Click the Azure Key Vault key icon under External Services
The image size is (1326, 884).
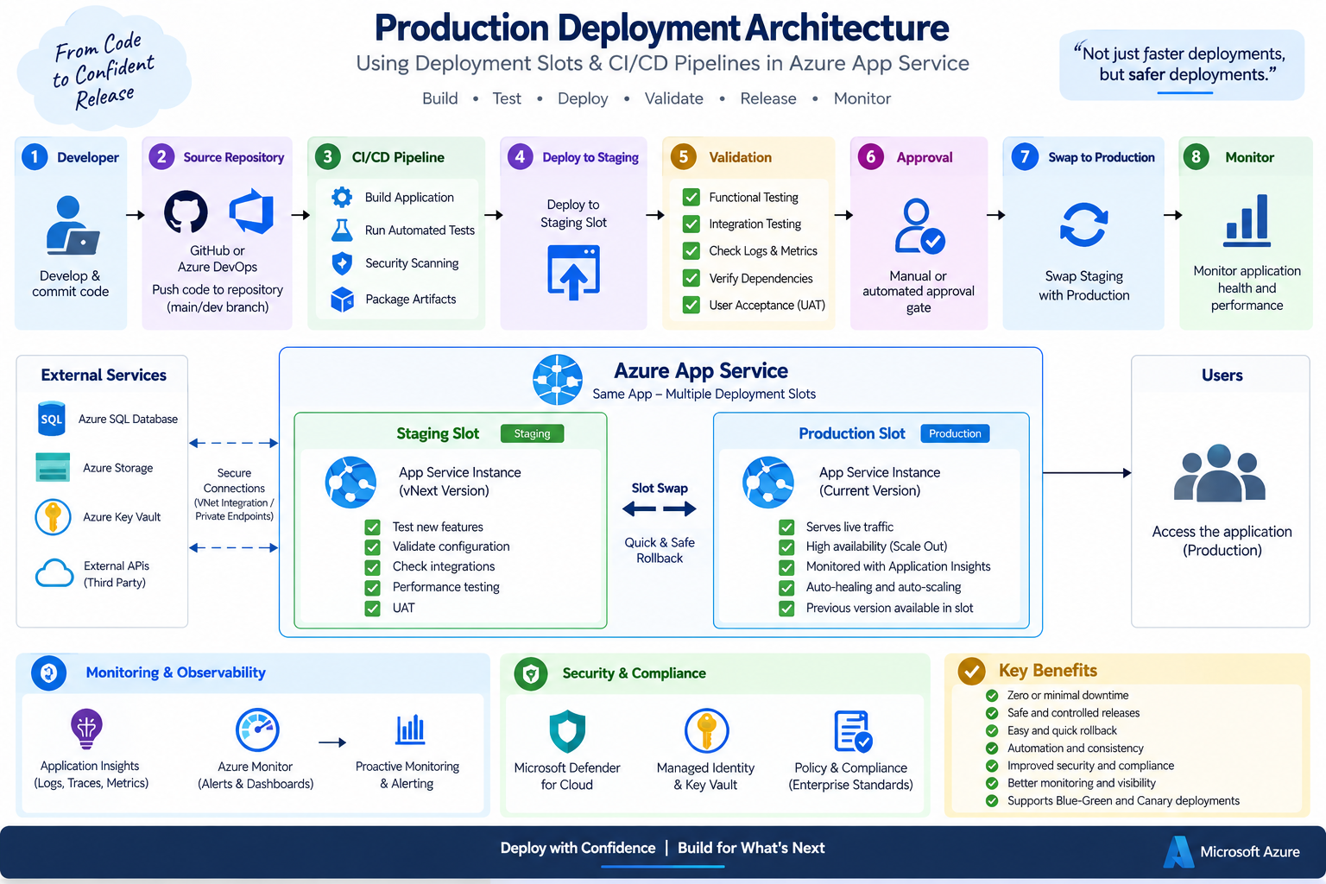tap(53, 517)
